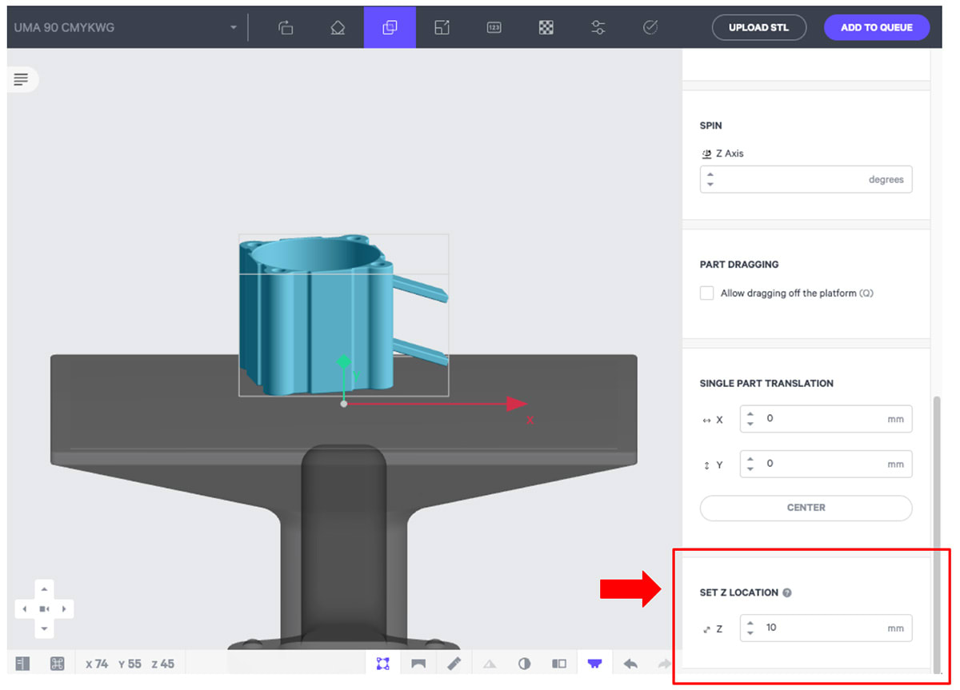This screenshot has width=960, height=690.
Task: Click the scale/resize tool icon
Action: pyautogui.click(x=442, y=27)
